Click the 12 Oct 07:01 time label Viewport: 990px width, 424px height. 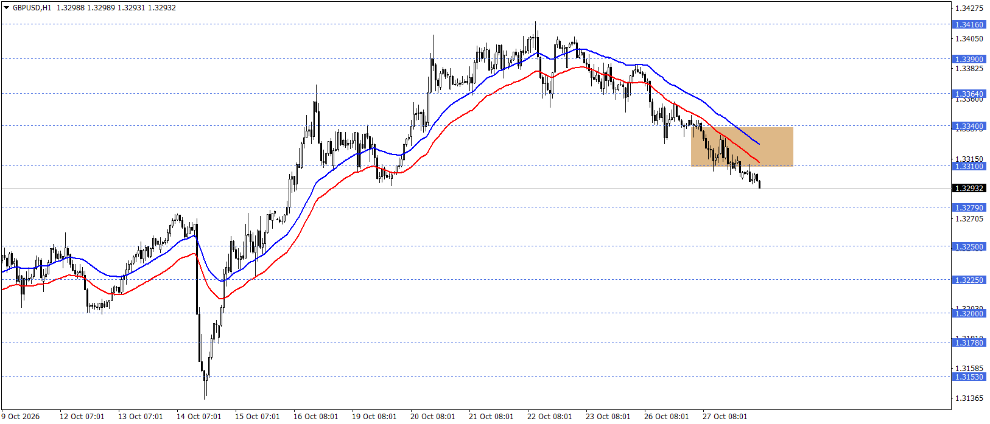click(x=82, y=417)
